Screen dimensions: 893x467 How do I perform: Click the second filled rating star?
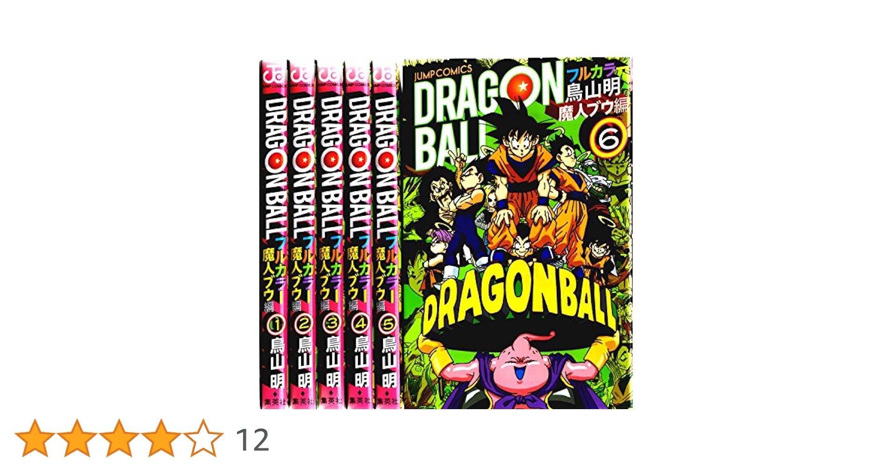(x=77, y=438)
